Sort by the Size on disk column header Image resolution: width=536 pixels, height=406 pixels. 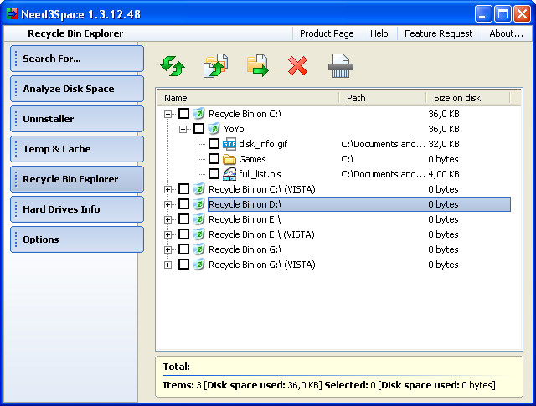468,98
